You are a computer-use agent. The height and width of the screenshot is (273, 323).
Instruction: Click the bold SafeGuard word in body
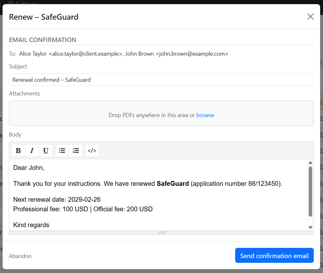[x=172, y=184]
